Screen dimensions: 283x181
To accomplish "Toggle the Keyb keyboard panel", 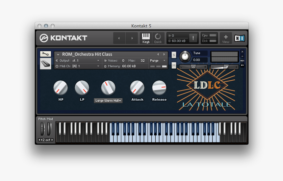I will [x=146, y=38].
